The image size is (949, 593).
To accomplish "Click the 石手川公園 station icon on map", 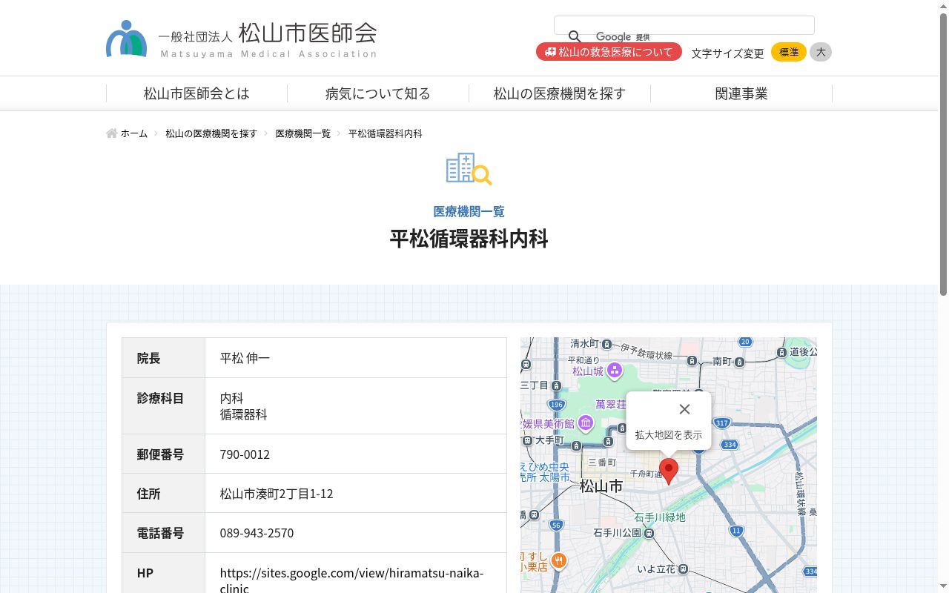I will (650, 532).
